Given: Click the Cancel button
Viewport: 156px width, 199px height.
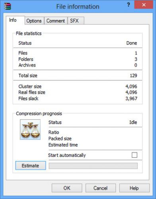Looking at the screenshot, I should pyautogui.click(x=101, y=188).
